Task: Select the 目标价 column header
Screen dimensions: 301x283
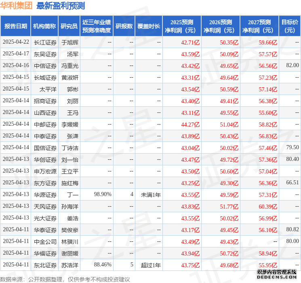Action: [x=290, y=26]
